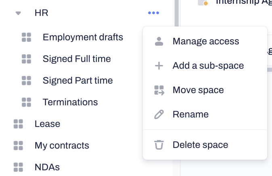Choose Move space in context menu
Image resolution: width=272 pixels, height=176 pixels.
(x=198, y=90)
